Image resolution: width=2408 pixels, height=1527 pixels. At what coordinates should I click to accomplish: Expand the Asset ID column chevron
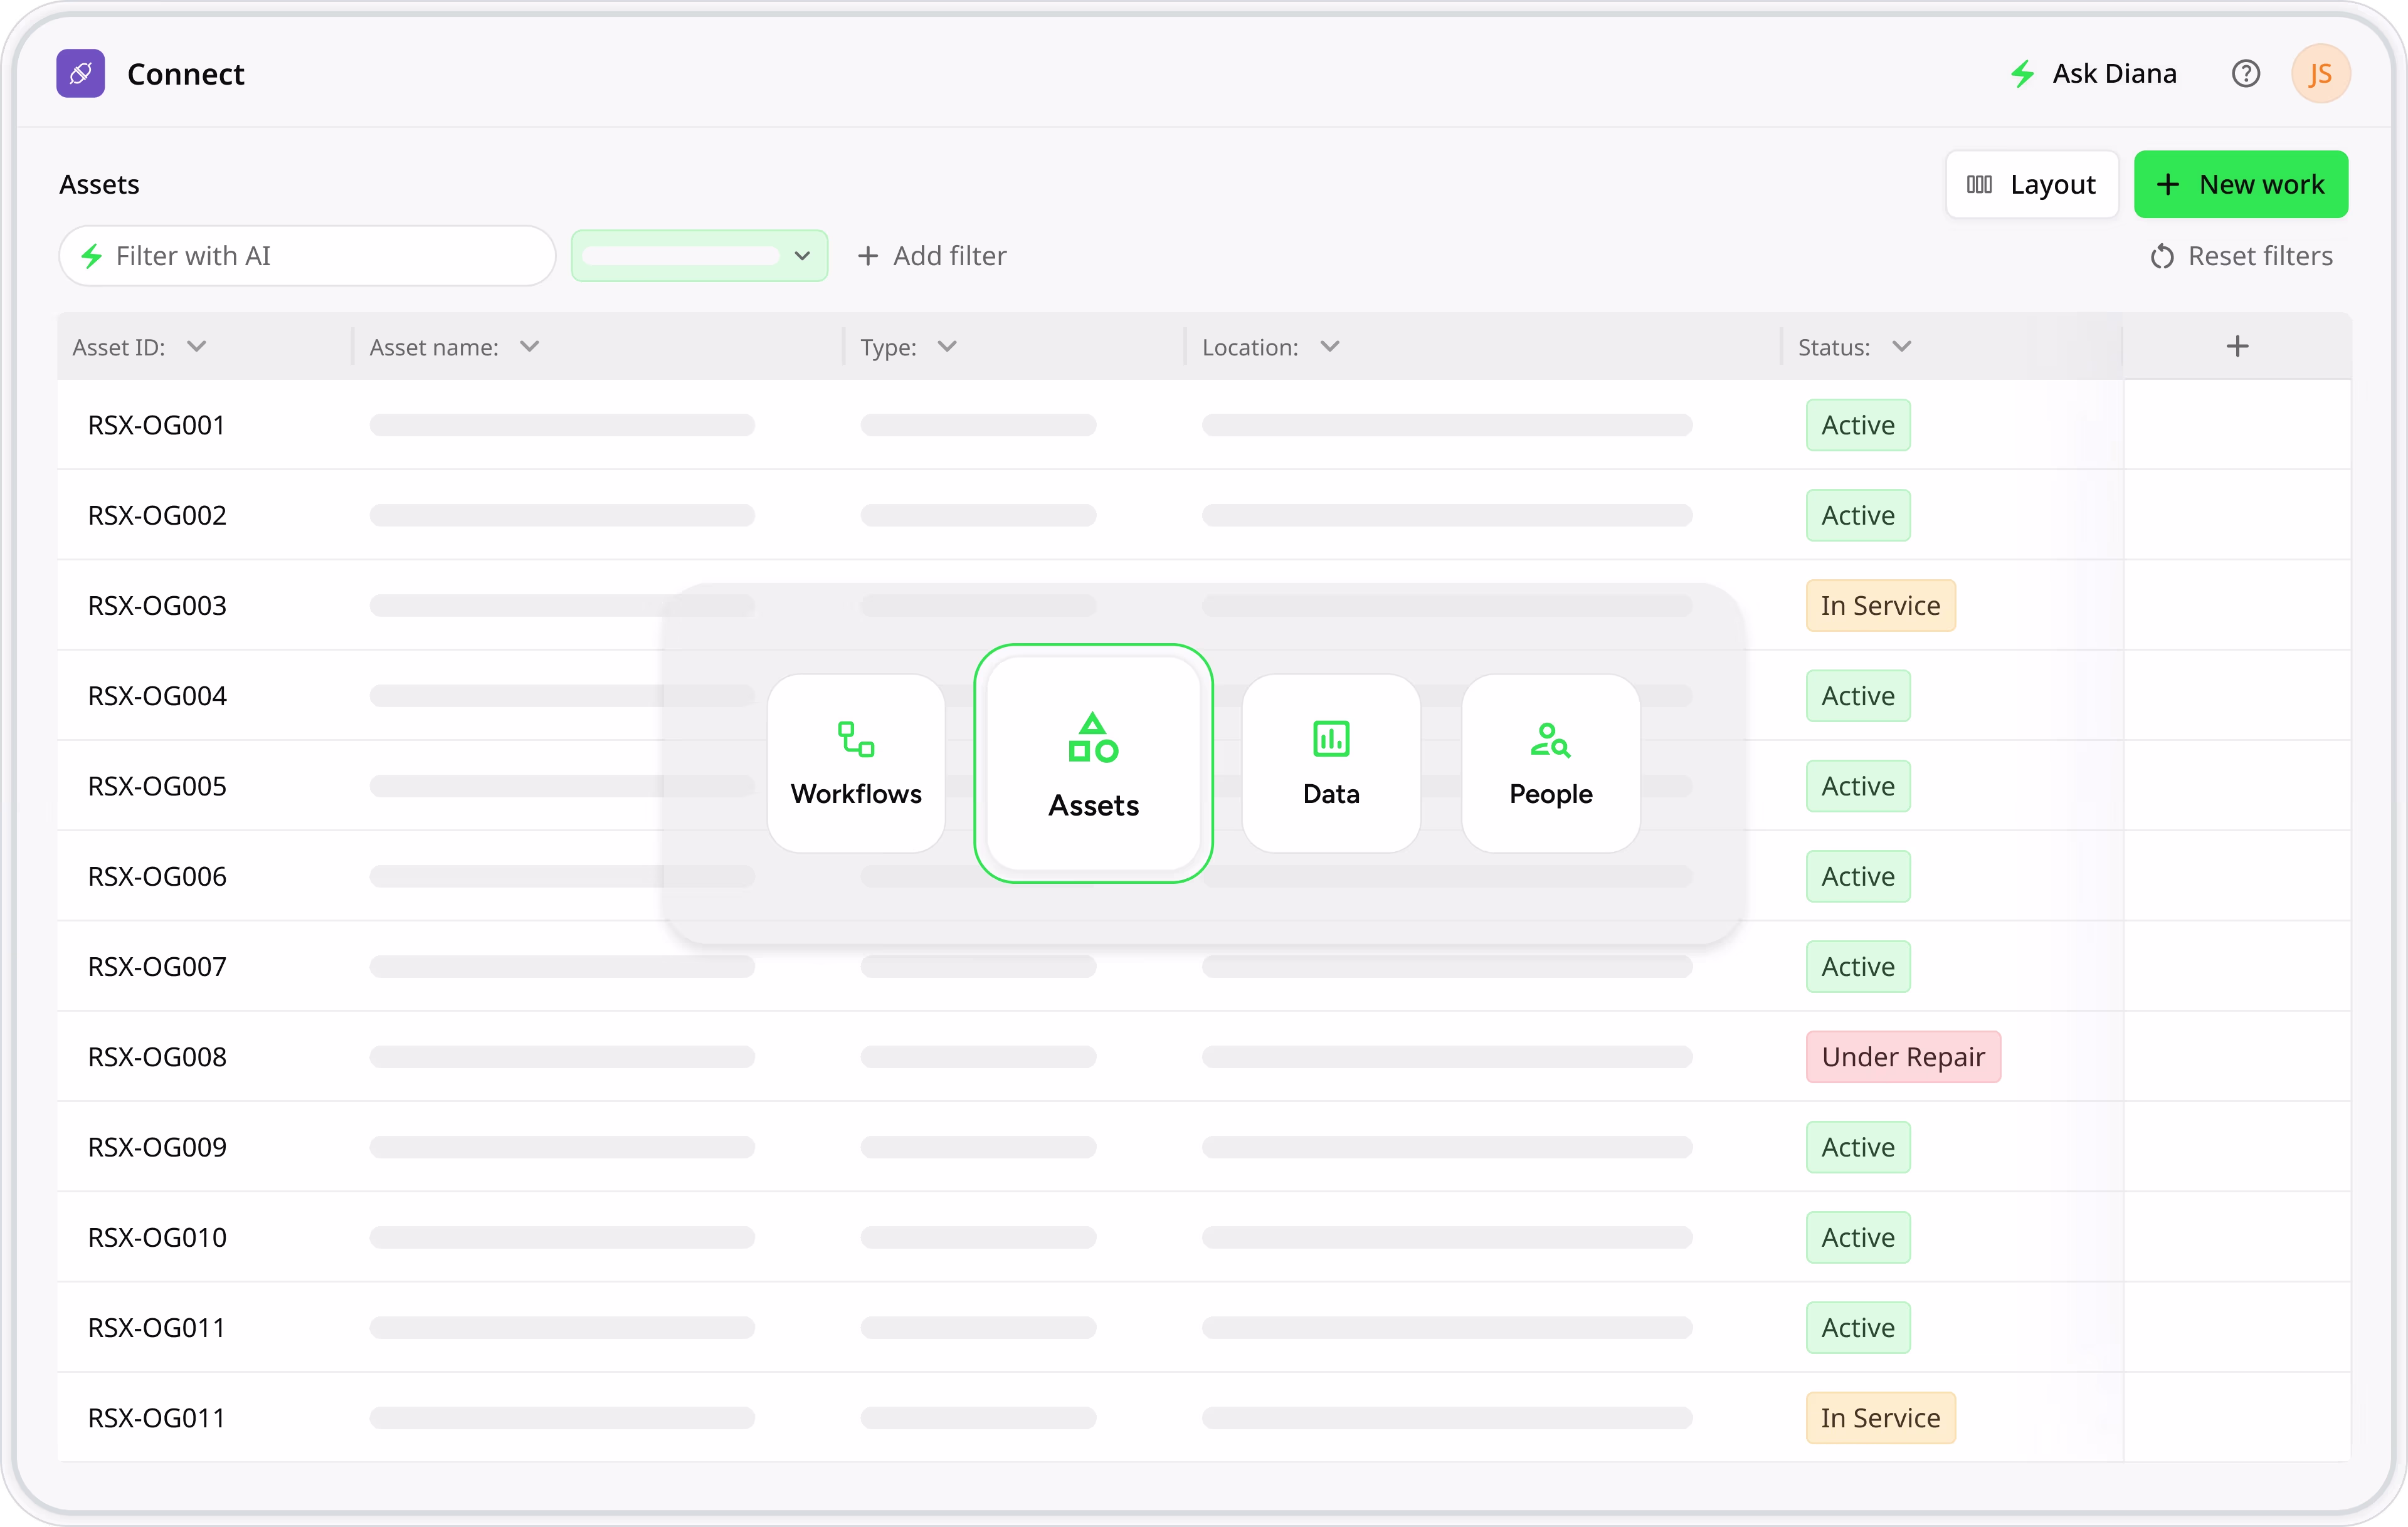click(197, 347)
